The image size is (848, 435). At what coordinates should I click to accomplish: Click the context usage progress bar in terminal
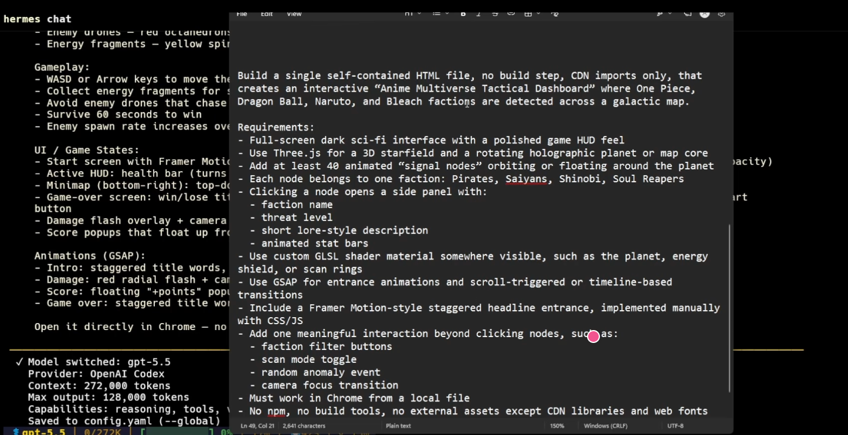178,432
